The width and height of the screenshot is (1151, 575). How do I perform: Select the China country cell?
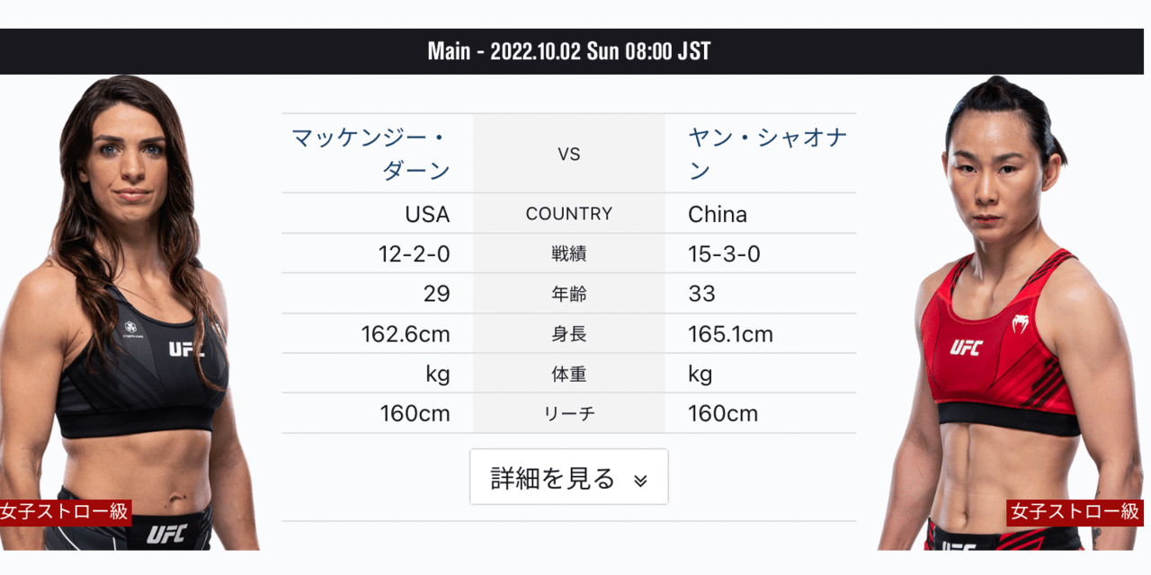[717, 214]
